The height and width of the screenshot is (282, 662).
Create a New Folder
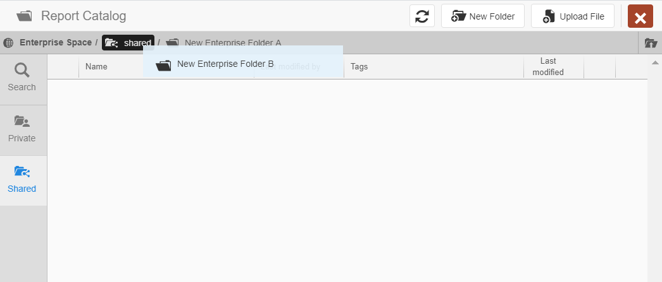pos(483,16)
